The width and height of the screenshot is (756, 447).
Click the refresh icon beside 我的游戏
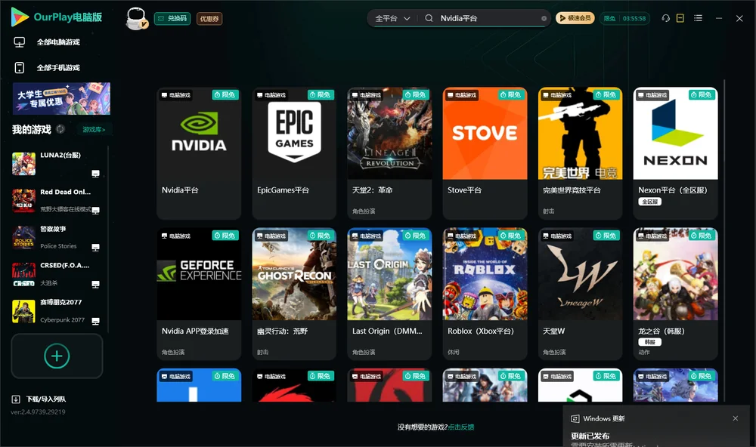click(x=60, y=129)
